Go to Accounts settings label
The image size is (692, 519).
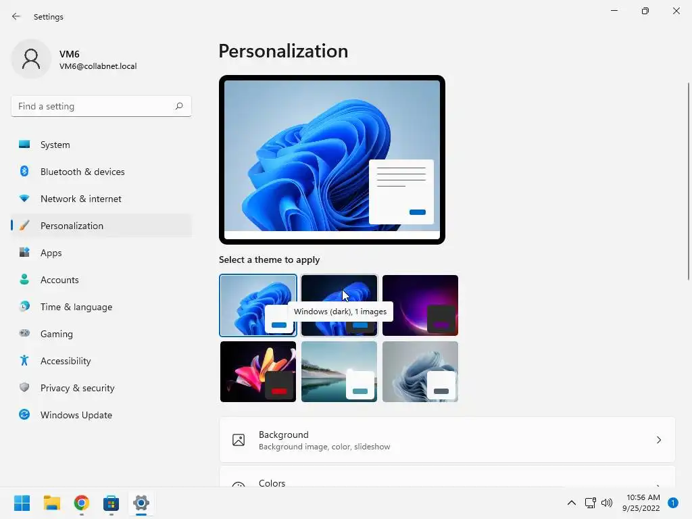(59, 280)
